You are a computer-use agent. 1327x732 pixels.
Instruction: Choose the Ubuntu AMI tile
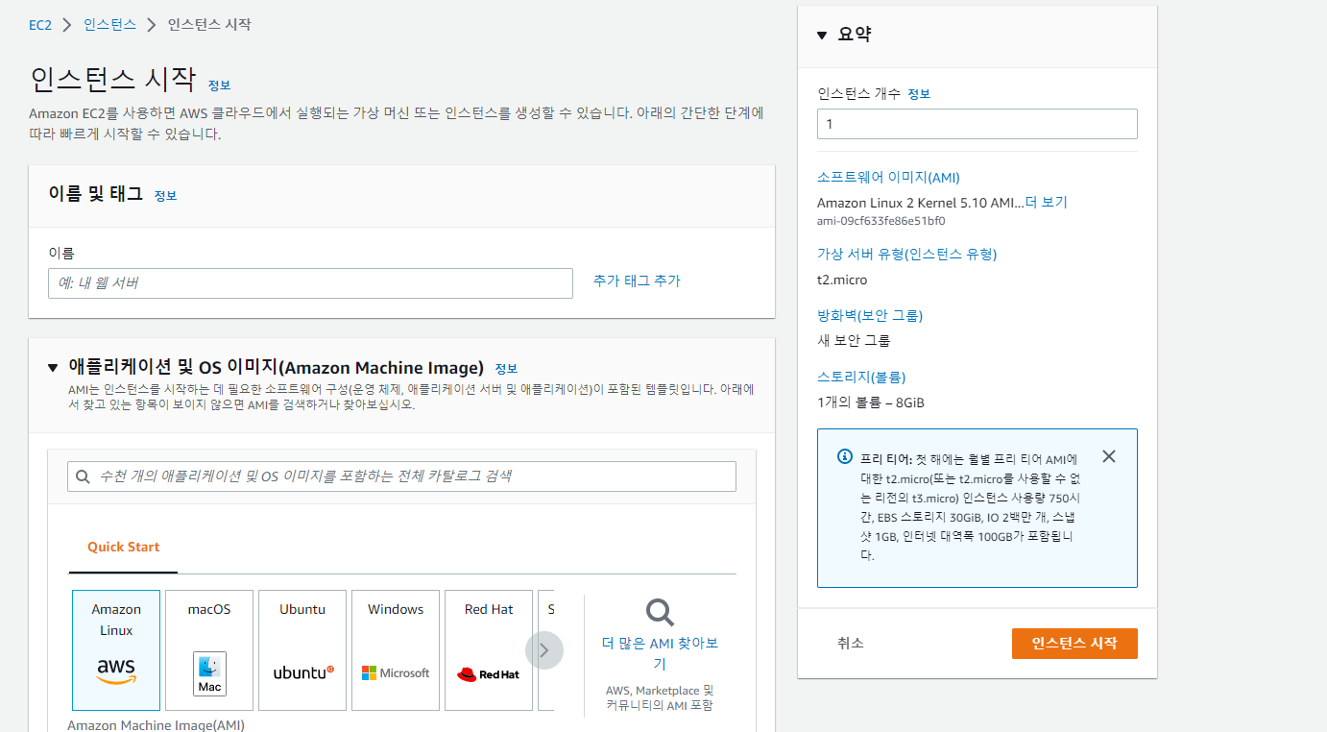pyautogui.click(x=302, y=650)
